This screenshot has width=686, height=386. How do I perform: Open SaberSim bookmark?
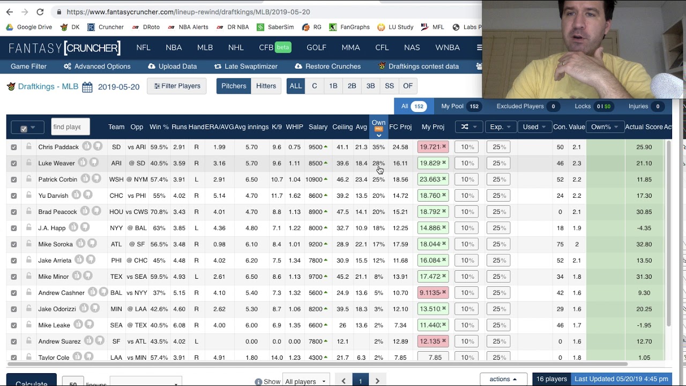tap(276, 27)
